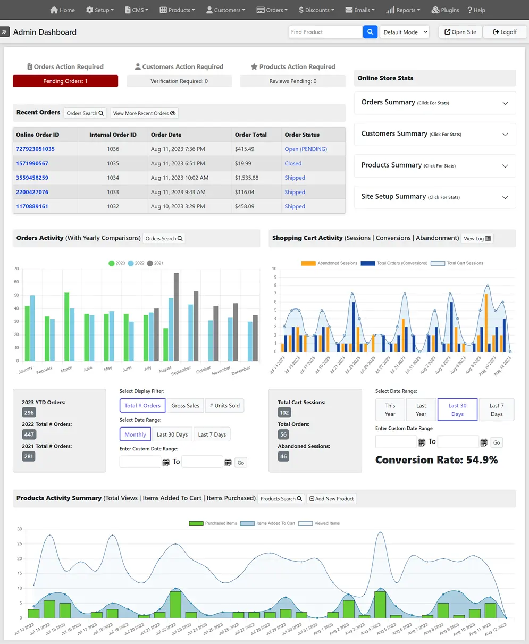The image size is (529, 644).
Task: Expand the Orders Summary stats panel
Action: pos(435,103)
